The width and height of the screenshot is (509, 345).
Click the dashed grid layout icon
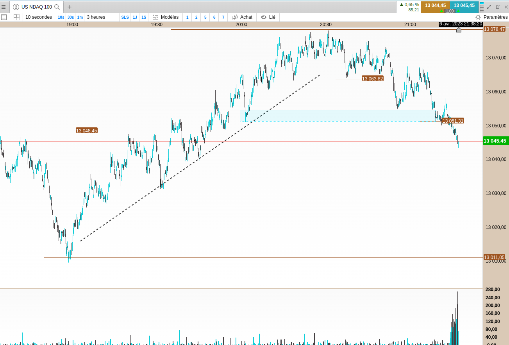click(16, 17)
